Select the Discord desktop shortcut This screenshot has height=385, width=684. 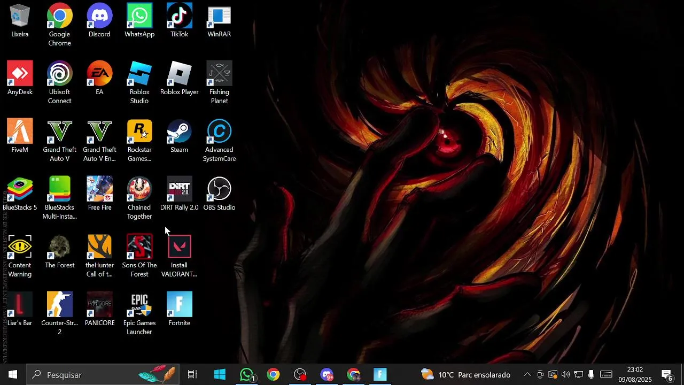99,21
